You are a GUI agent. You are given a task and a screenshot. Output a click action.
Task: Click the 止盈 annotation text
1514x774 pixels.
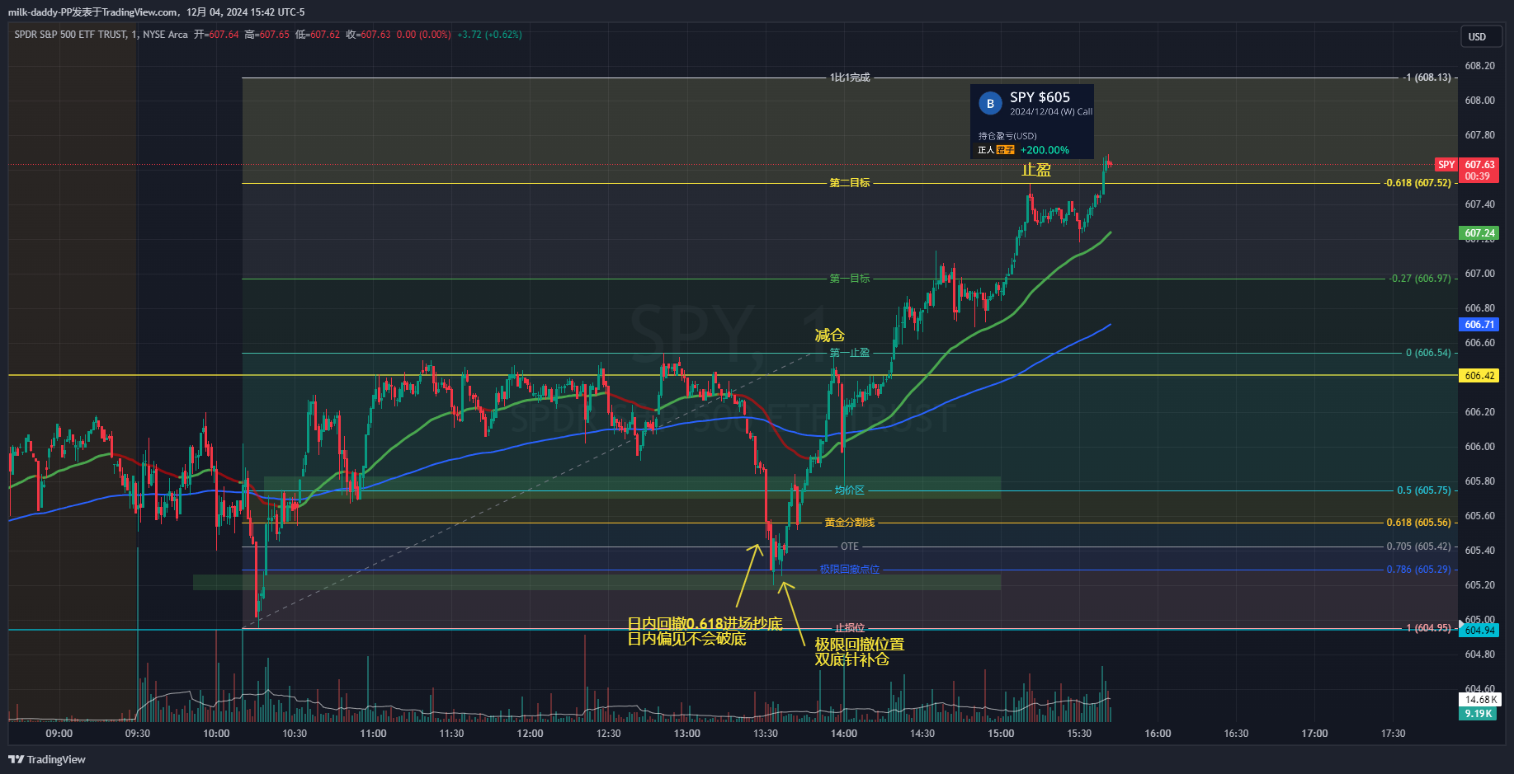point(1036,170)
